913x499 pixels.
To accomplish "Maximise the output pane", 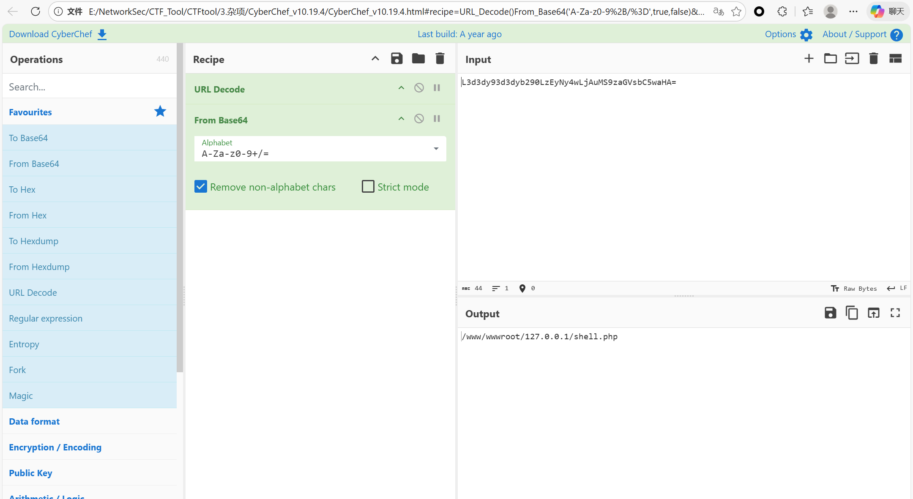I will pyautogui.click(x=895, y=313).
